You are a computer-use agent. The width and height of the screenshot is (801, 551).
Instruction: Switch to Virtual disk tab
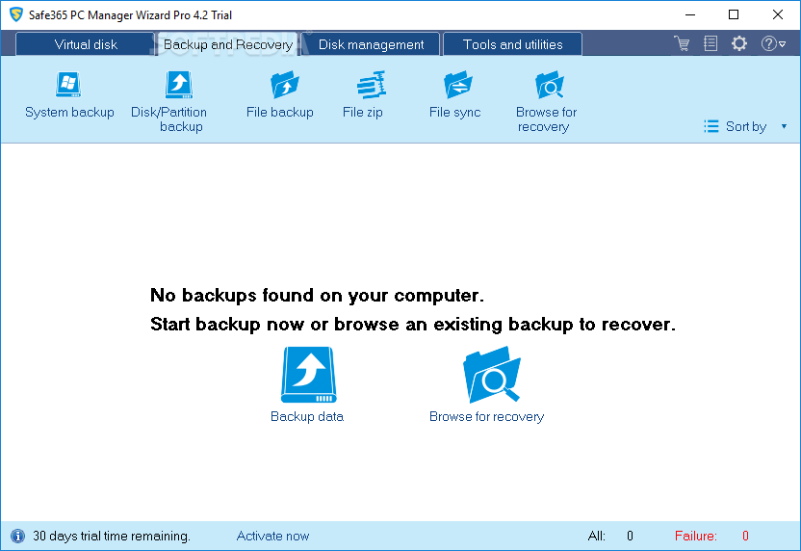point(85,44)
